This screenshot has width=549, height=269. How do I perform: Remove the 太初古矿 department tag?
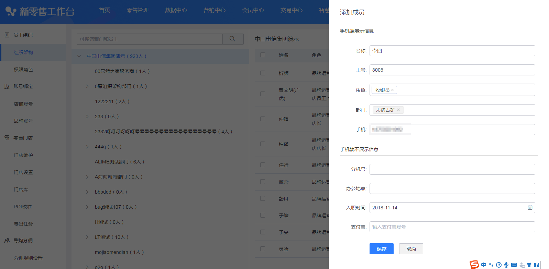[x=398, y=110]
